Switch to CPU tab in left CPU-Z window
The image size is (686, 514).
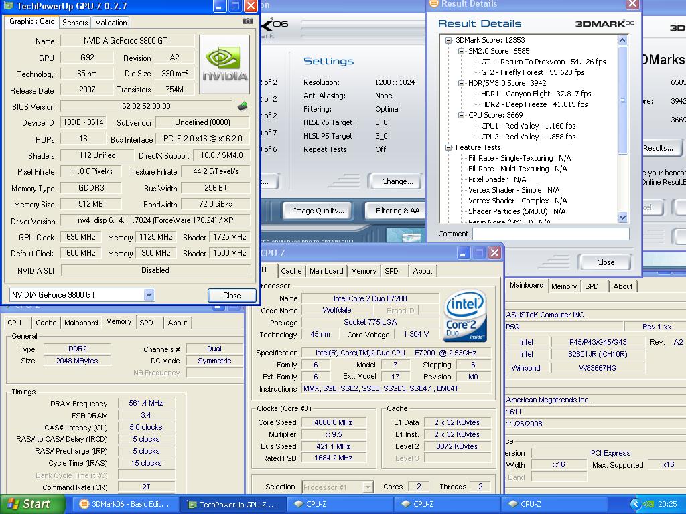[x=15, y=323]
